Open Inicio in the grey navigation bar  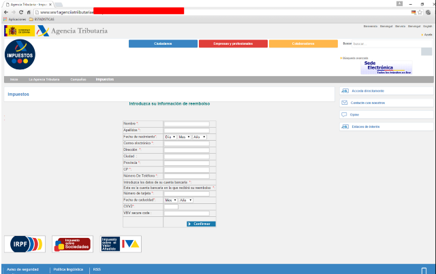(x=14, y=80)
